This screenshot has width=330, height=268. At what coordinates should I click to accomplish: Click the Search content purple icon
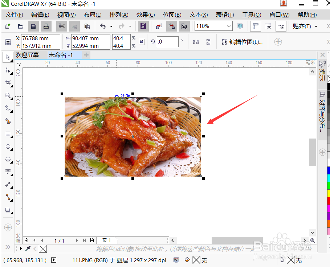[143, 26]
